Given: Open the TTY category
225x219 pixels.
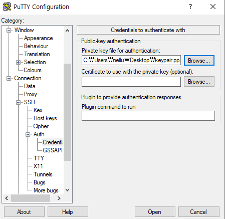Looking at the screenshot, I should (39, 158).
